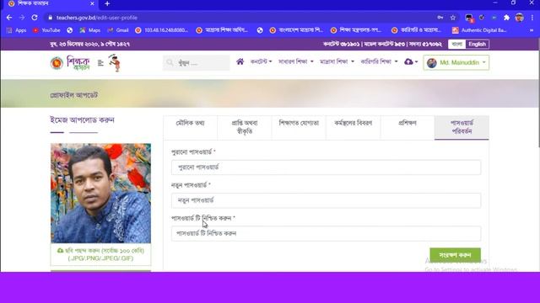Bookmark this page with star icon
The image size is (540, 303).
click(x=453, y=18)
